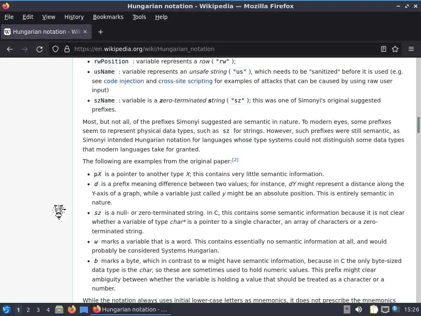
Task: Open the notification info tray icon
Action: point(396,309)
